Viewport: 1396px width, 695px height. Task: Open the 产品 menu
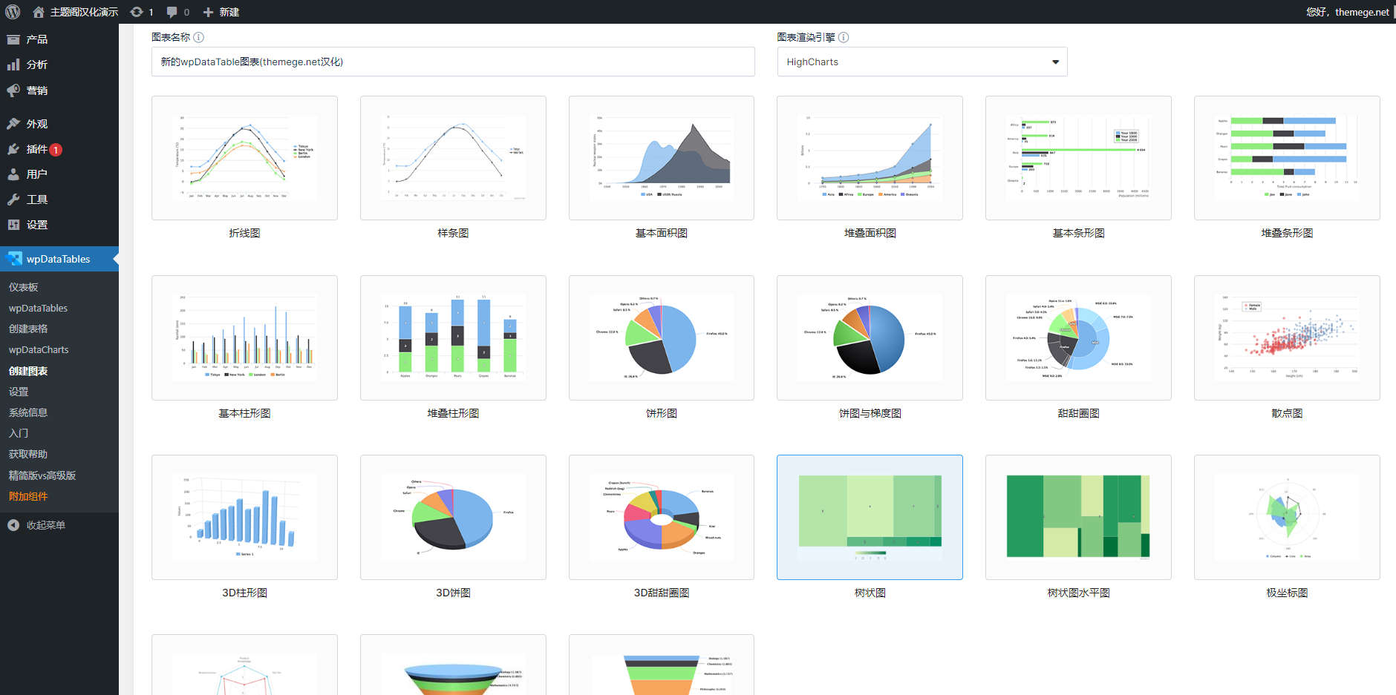point(59,39)
